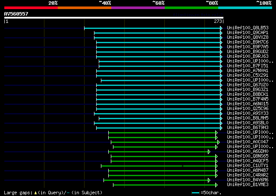This screenshot has width=276, height=196.
Task: Click the white AV560557 query length bar
Action: (x=114, y=18)
